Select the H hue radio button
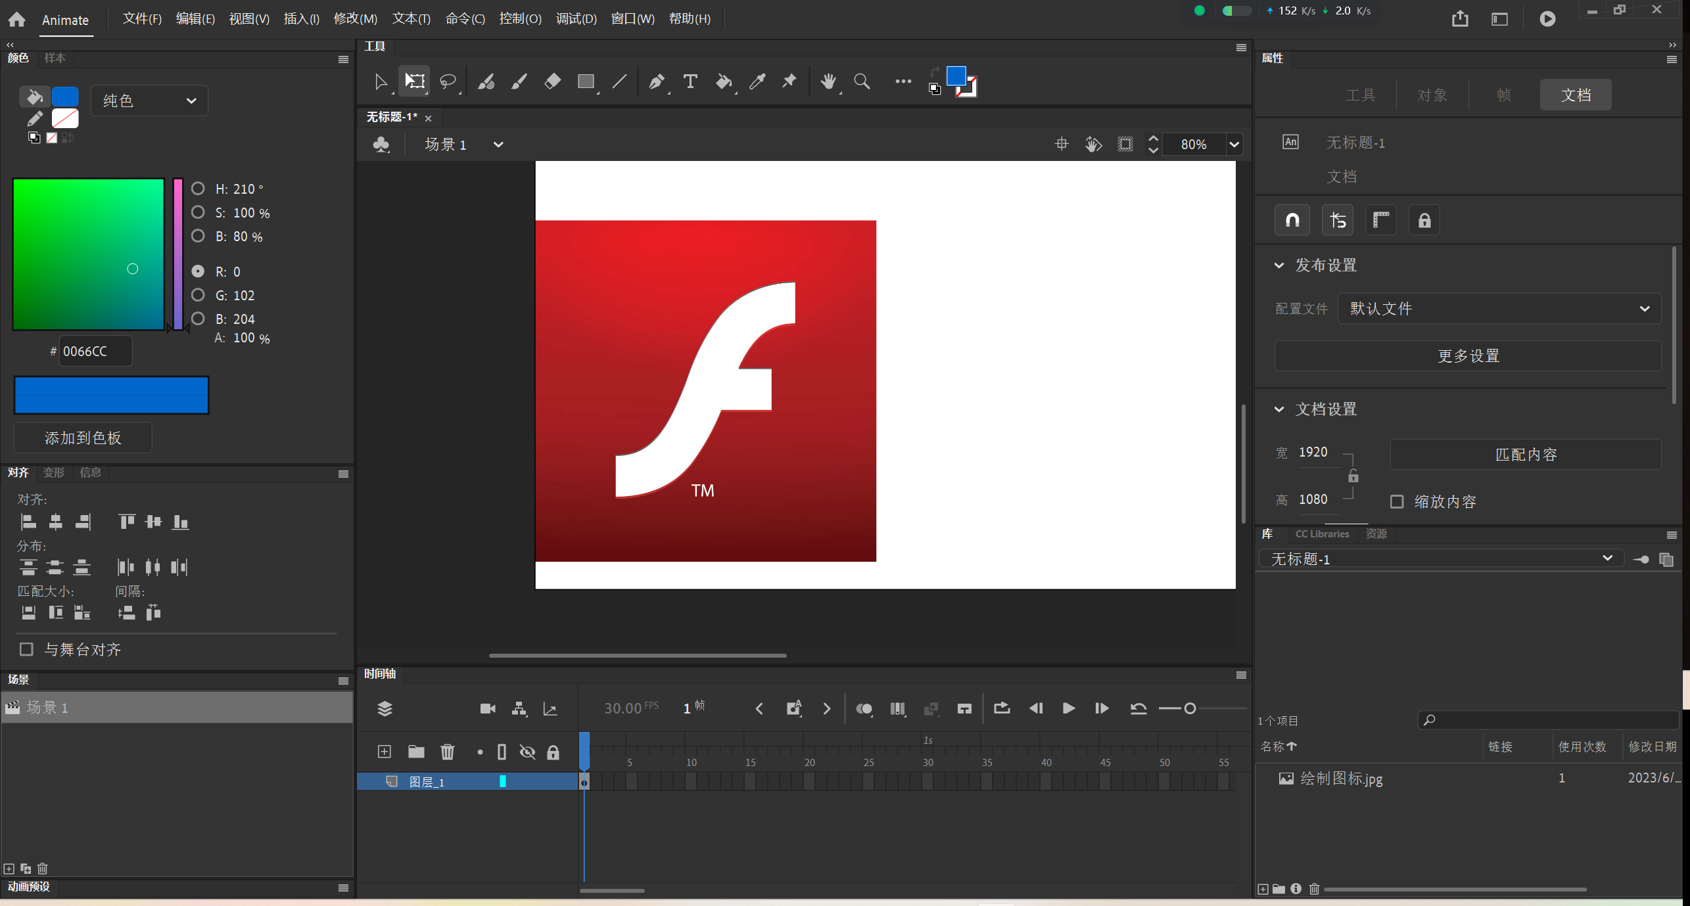This screenshot has height=906, width=1690. point(198,189)
